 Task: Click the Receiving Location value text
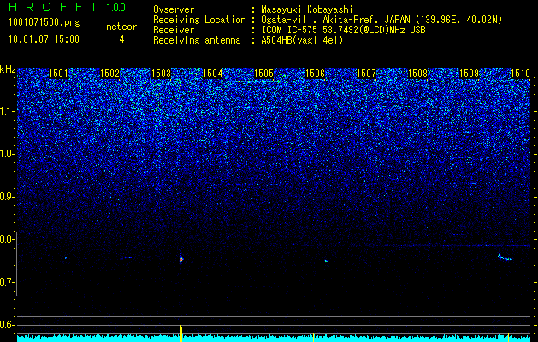(x=381, y=20)
